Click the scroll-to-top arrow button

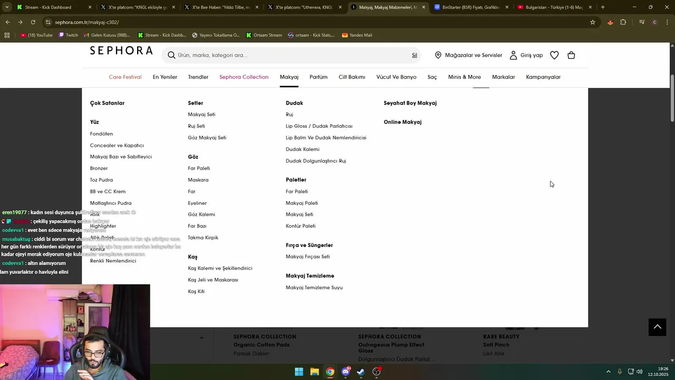657,327
